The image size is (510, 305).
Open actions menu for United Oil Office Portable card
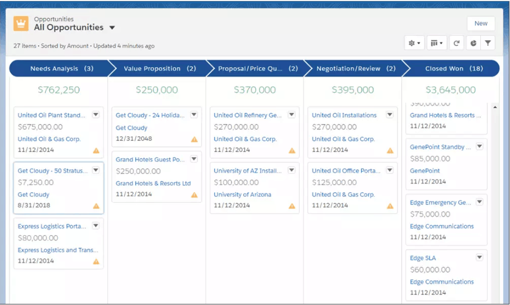click(390, 170)
